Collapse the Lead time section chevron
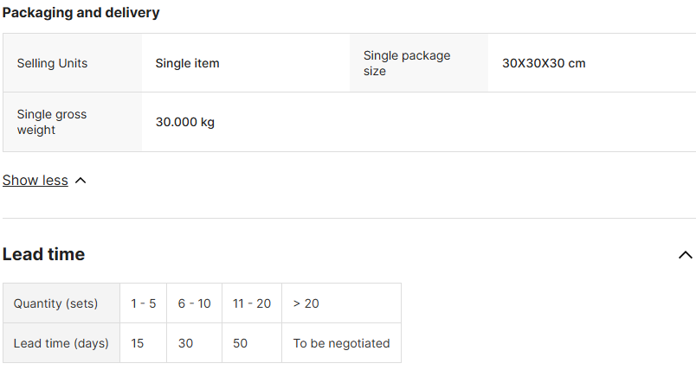Viewport: 696px width, 389px height. click(685, 255)
